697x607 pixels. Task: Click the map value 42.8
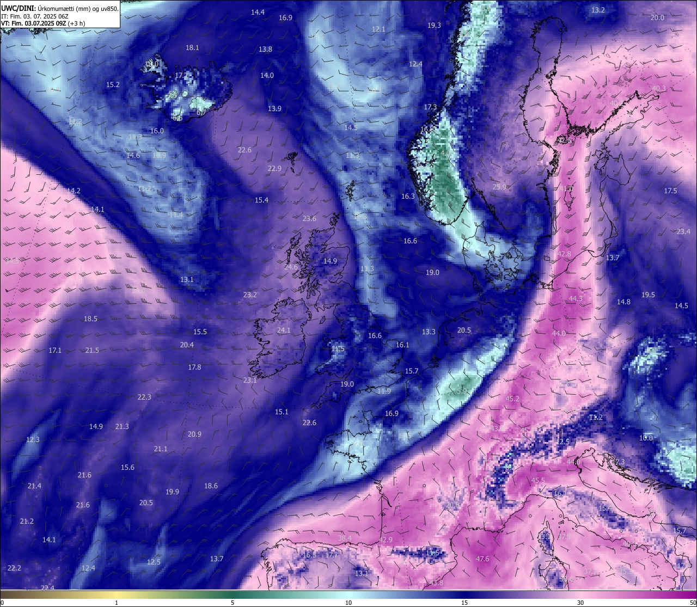pyautogui.click(x=564, y=254)
